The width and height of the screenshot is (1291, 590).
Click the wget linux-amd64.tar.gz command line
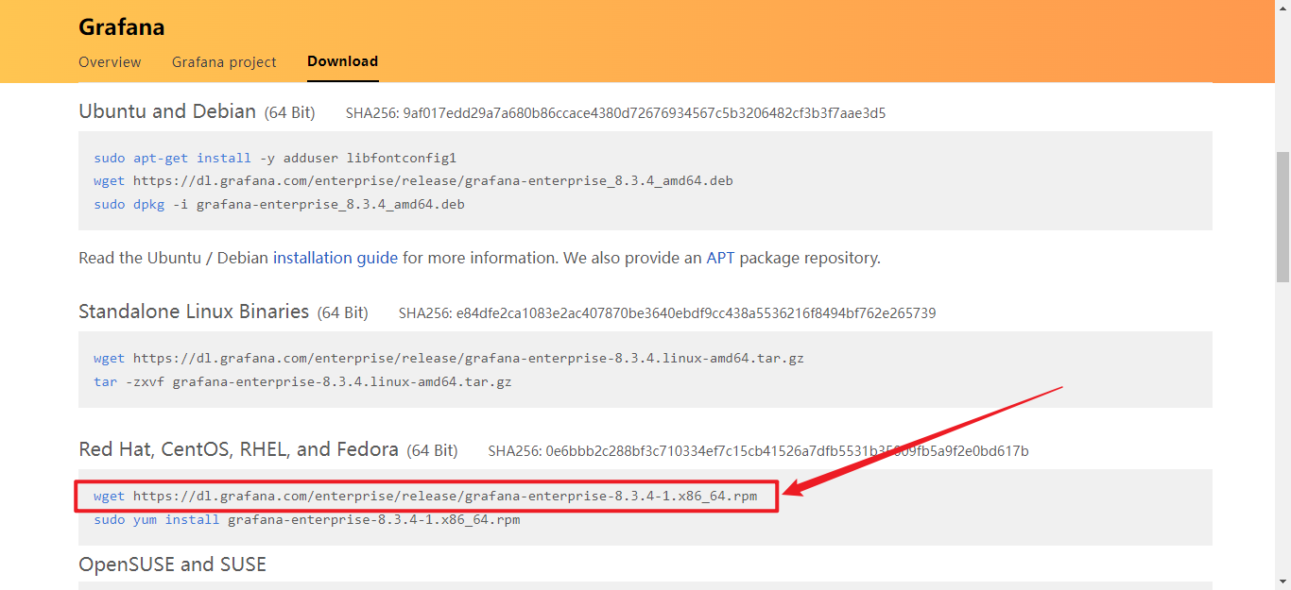point(449,359)
